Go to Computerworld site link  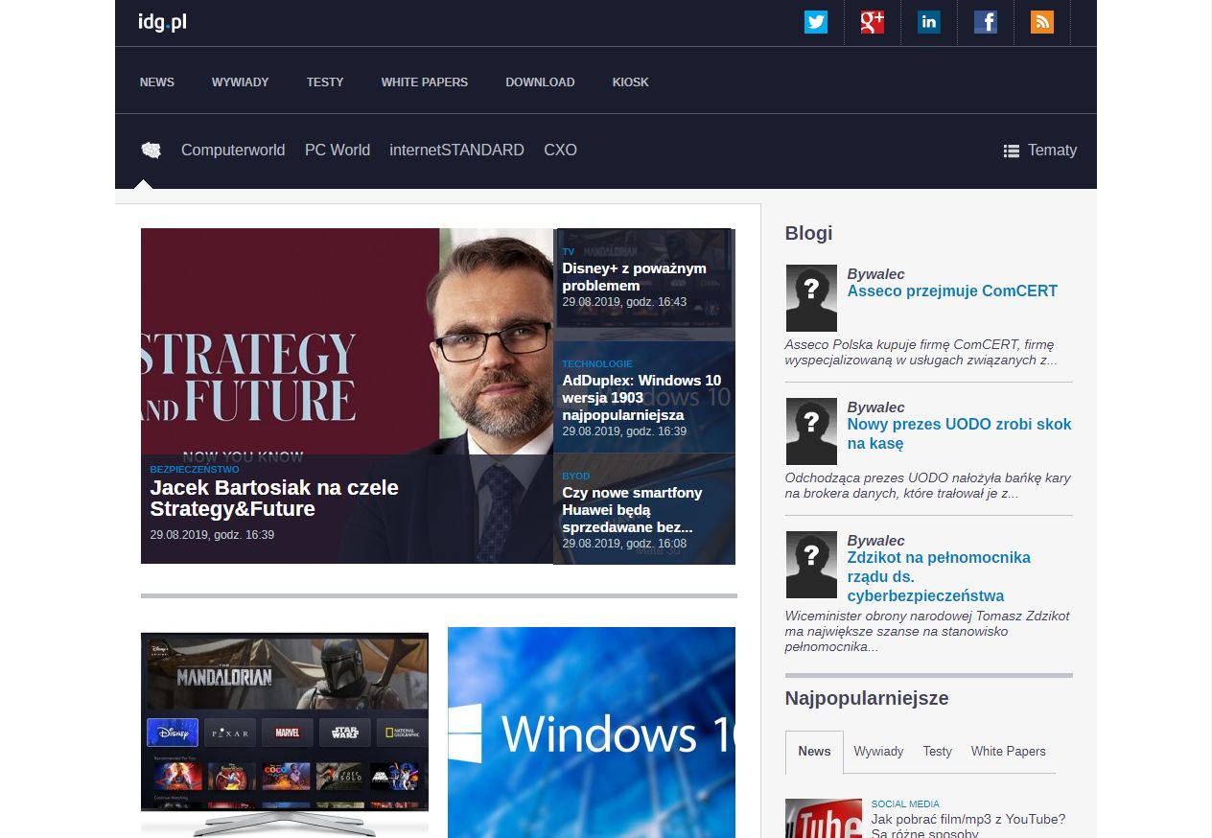pos(233,150)
